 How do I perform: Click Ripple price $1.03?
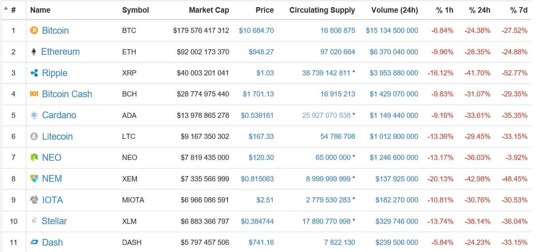click(265, 73)
